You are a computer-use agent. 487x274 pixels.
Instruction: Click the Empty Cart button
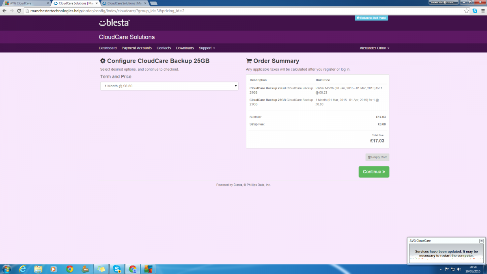pos(377,157)
